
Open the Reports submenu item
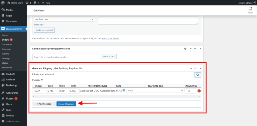pos(6,54)
